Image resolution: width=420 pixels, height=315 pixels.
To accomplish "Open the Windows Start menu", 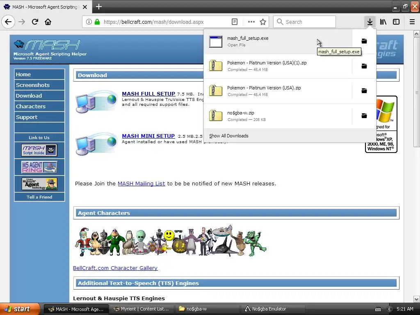I will click(20, 309).
